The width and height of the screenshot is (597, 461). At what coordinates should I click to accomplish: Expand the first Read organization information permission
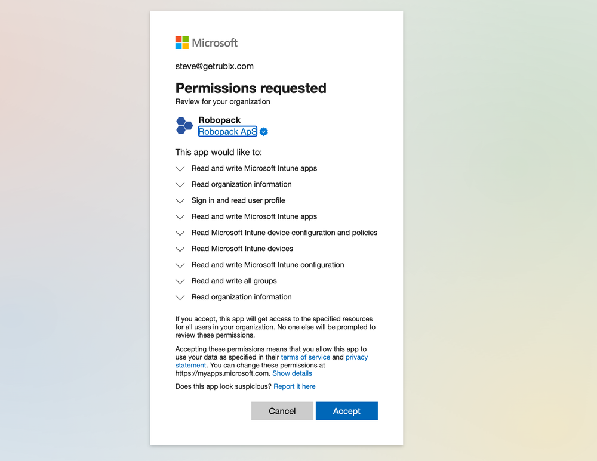180,185
